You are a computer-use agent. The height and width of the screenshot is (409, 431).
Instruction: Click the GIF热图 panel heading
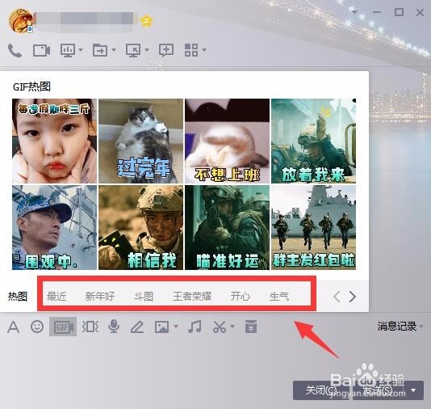click(x=32, y=86)
